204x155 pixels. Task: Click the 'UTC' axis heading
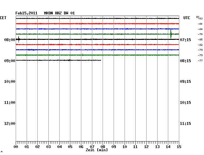pos(186,18)
